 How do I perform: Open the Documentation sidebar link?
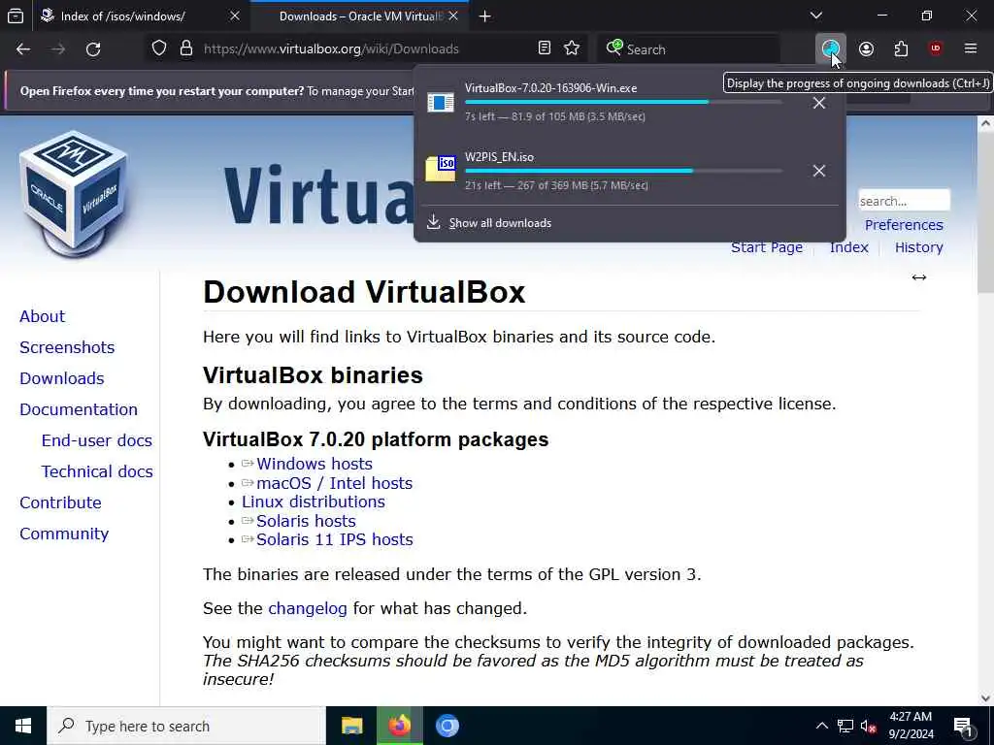(79, 409)
